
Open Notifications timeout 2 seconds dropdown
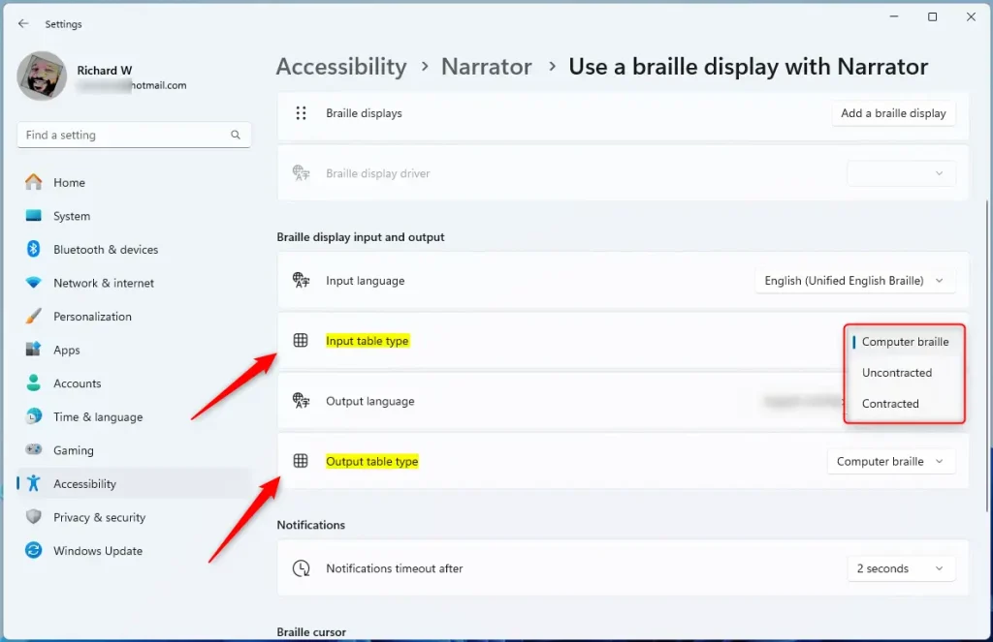pyautogui.click(x=901, y=568)
